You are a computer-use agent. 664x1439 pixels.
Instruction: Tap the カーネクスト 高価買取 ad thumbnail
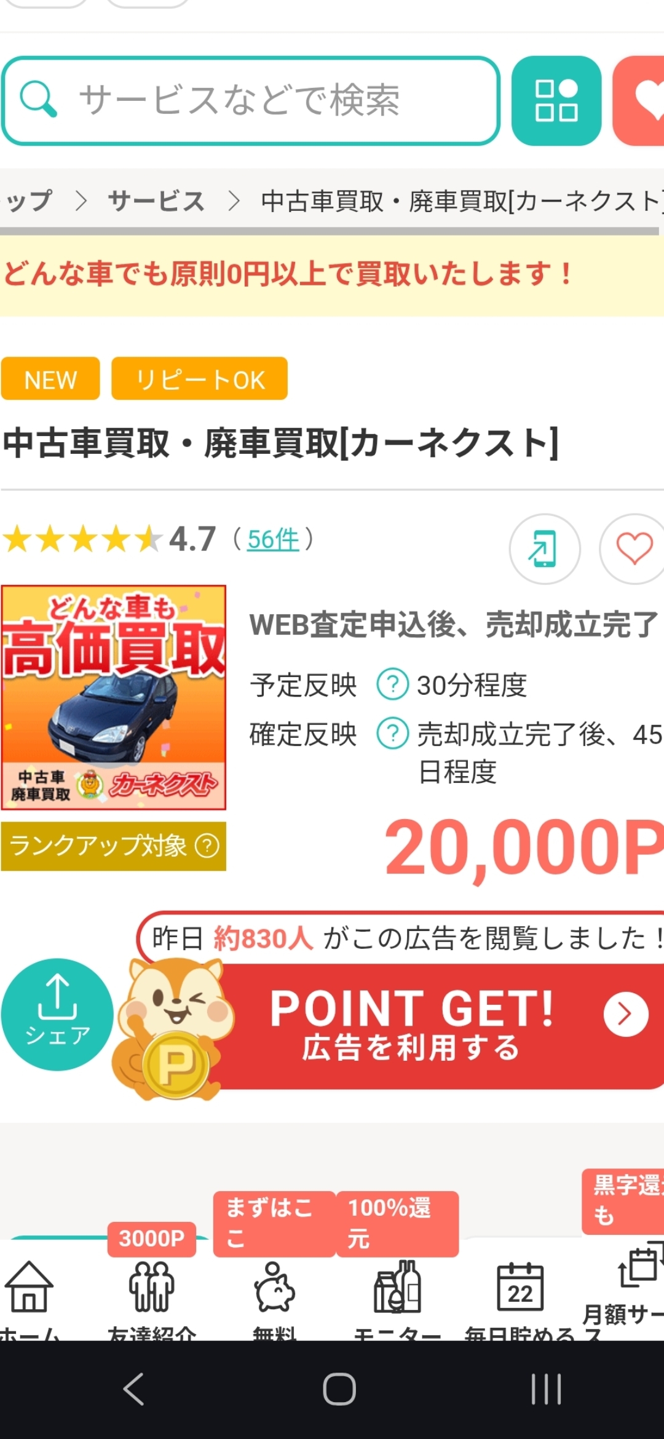pyautogui.click(x=114, y=697)
